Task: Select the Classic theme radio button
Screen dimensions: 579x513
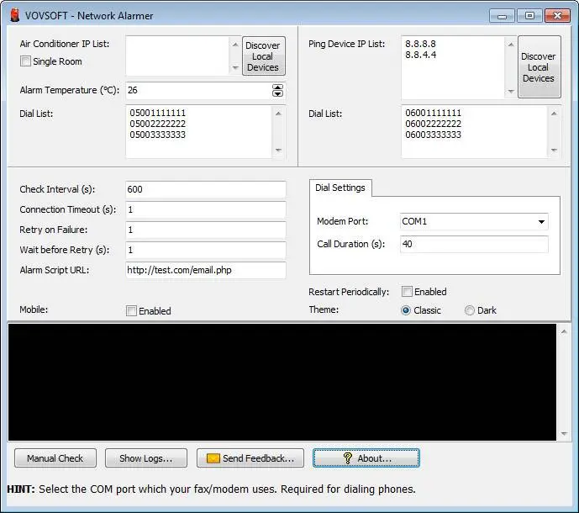Action: pyautogui.click(x=405, y=310)
